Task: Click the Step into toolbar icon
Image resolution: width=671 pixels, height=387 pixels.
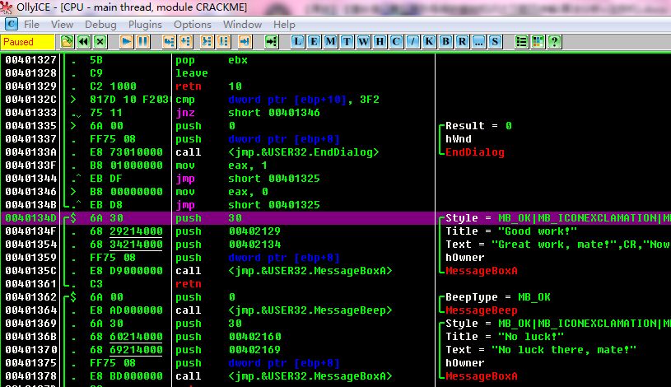Action: tap(169, 41)
